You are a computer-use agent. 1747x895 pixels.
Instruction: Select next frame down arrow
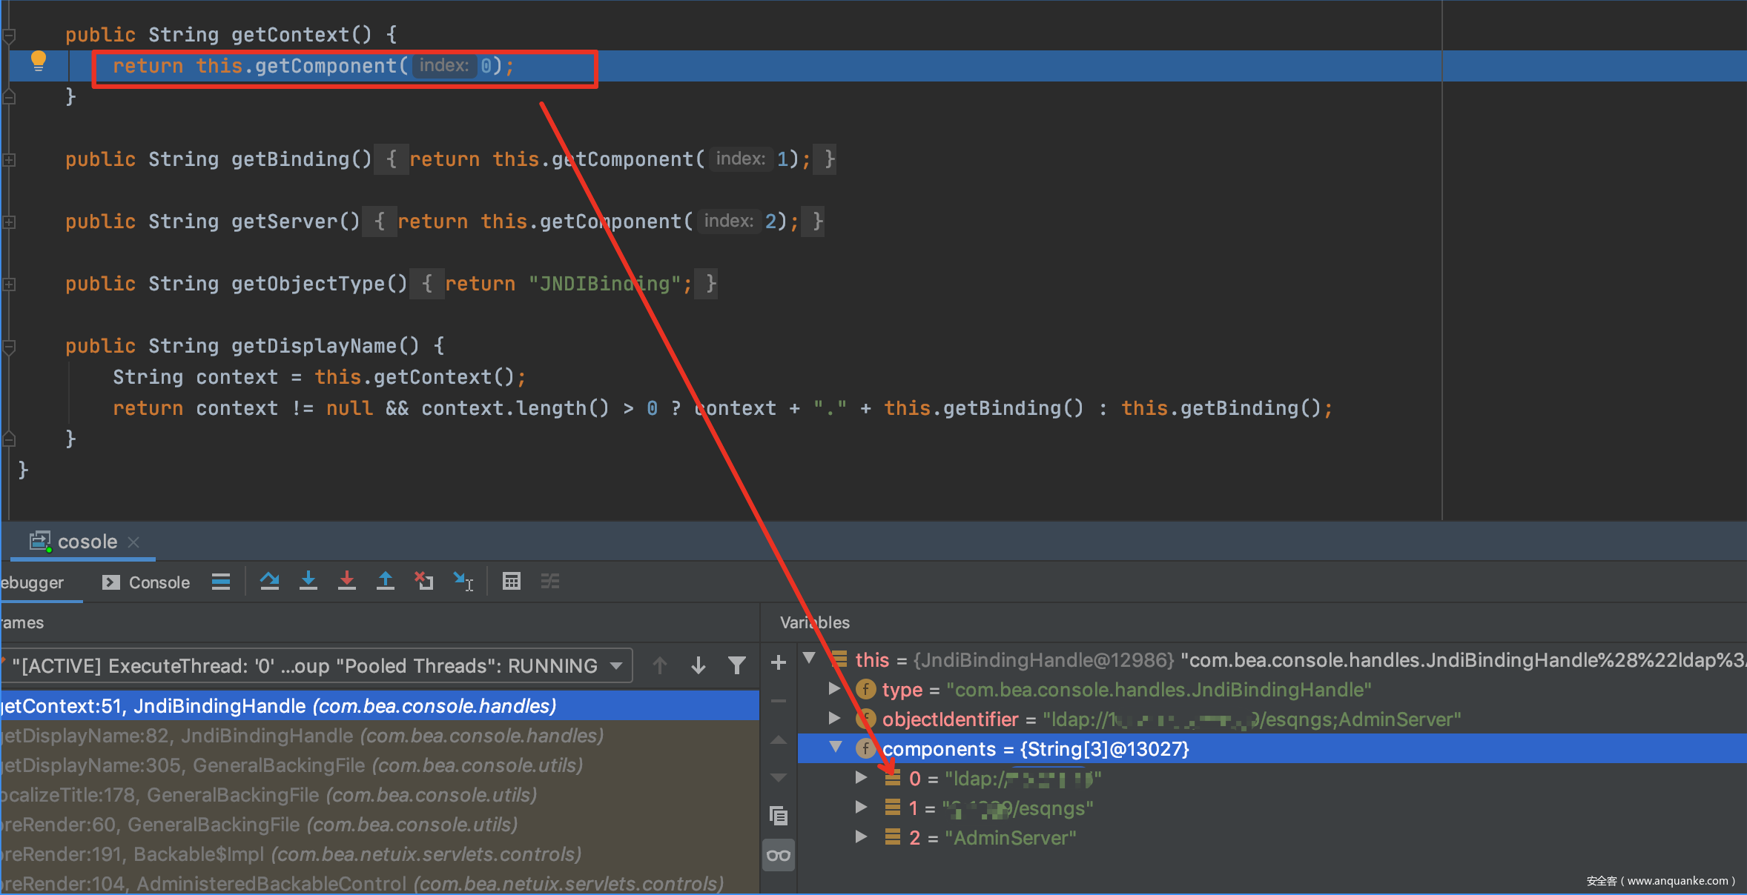point(698,665)
